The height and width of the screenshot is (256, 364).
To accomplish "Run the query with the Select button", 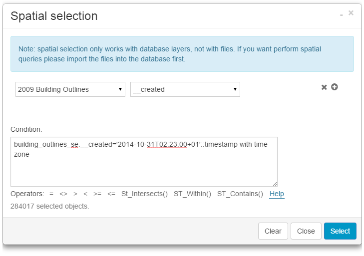I will pos(340,231).
